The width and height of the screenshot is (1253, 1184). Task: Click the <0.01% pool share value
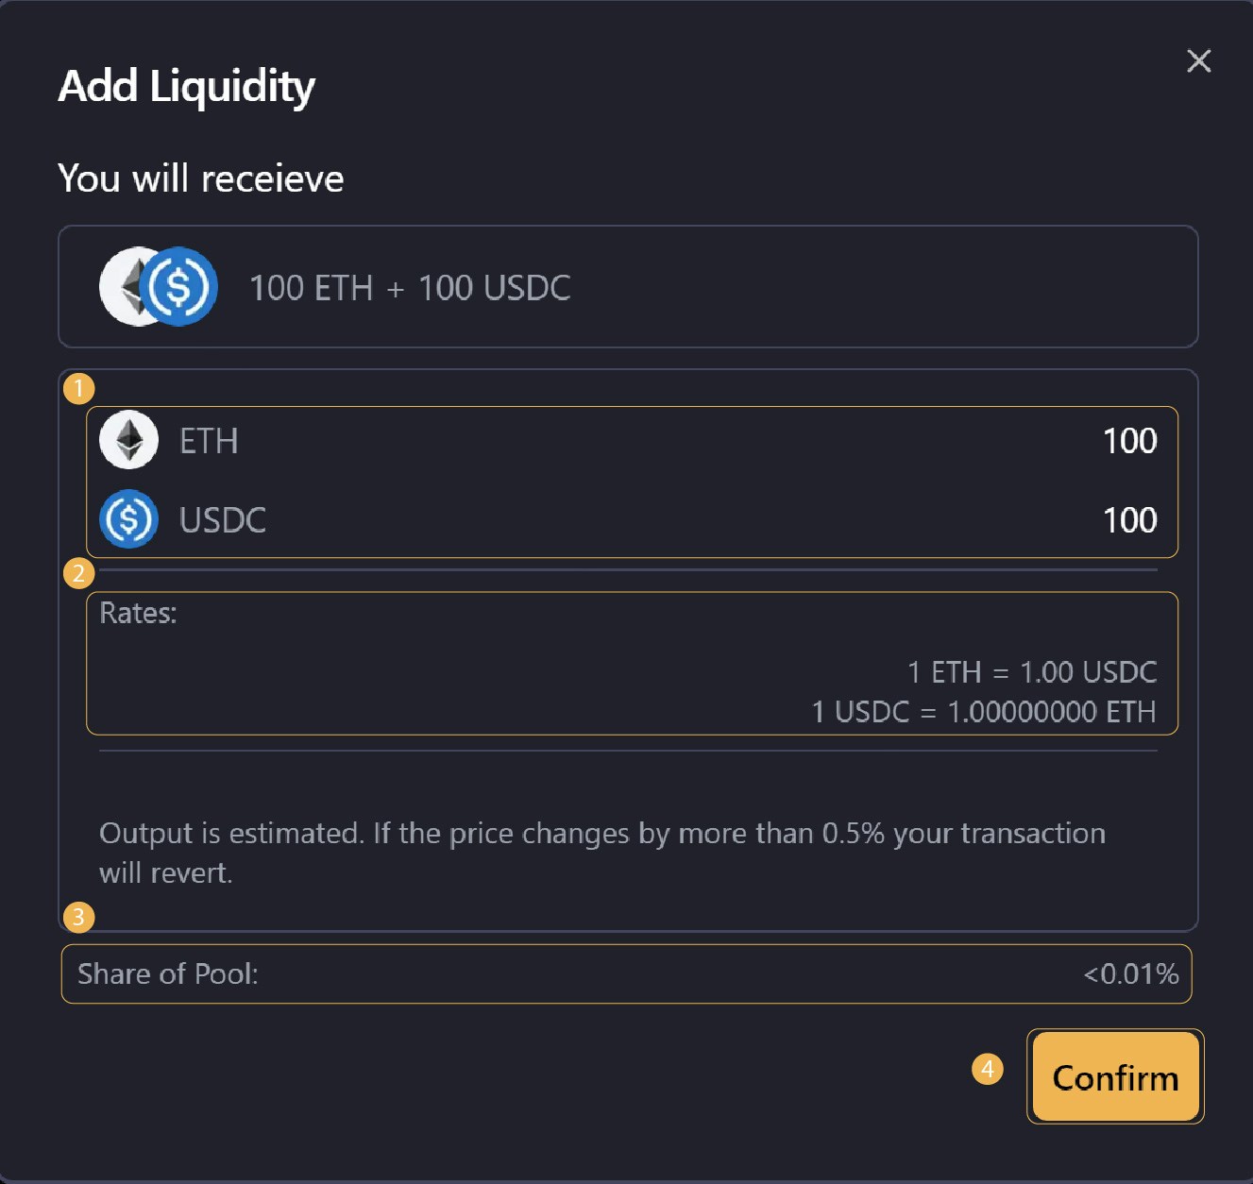1131,973
